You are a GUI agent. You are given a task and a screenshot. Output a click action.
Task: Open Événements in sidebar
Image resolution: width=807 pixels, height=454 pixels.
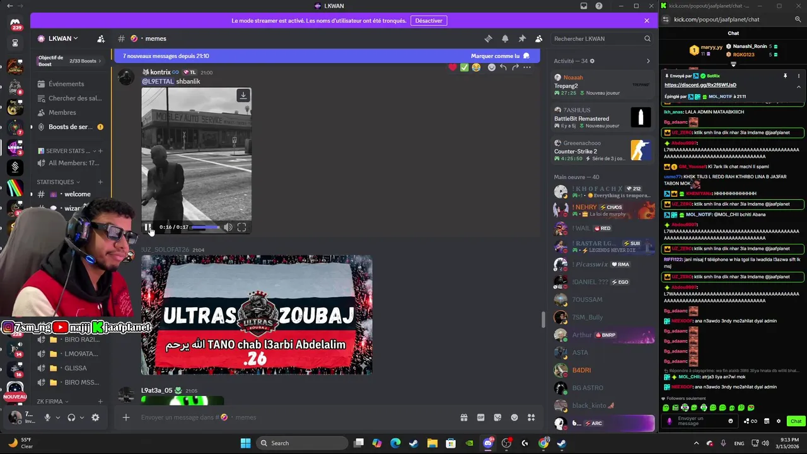71,84
